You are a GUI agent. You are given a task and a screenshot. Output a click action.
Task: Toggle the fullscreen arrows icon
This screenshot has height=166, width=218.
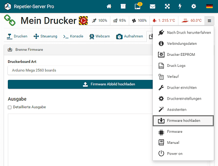[x=167, y=6]
